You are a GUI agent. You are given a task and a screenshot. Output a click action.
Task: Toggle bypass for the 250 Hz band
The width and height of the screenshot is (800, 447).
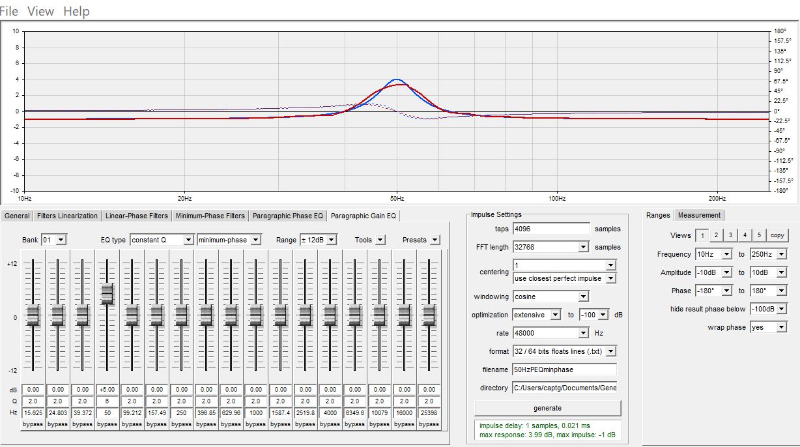tap(181, 424)
